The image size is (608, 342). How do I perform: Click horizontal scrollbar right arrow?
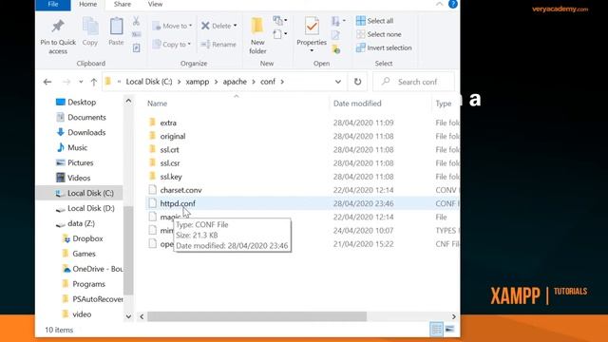(454, 316)
